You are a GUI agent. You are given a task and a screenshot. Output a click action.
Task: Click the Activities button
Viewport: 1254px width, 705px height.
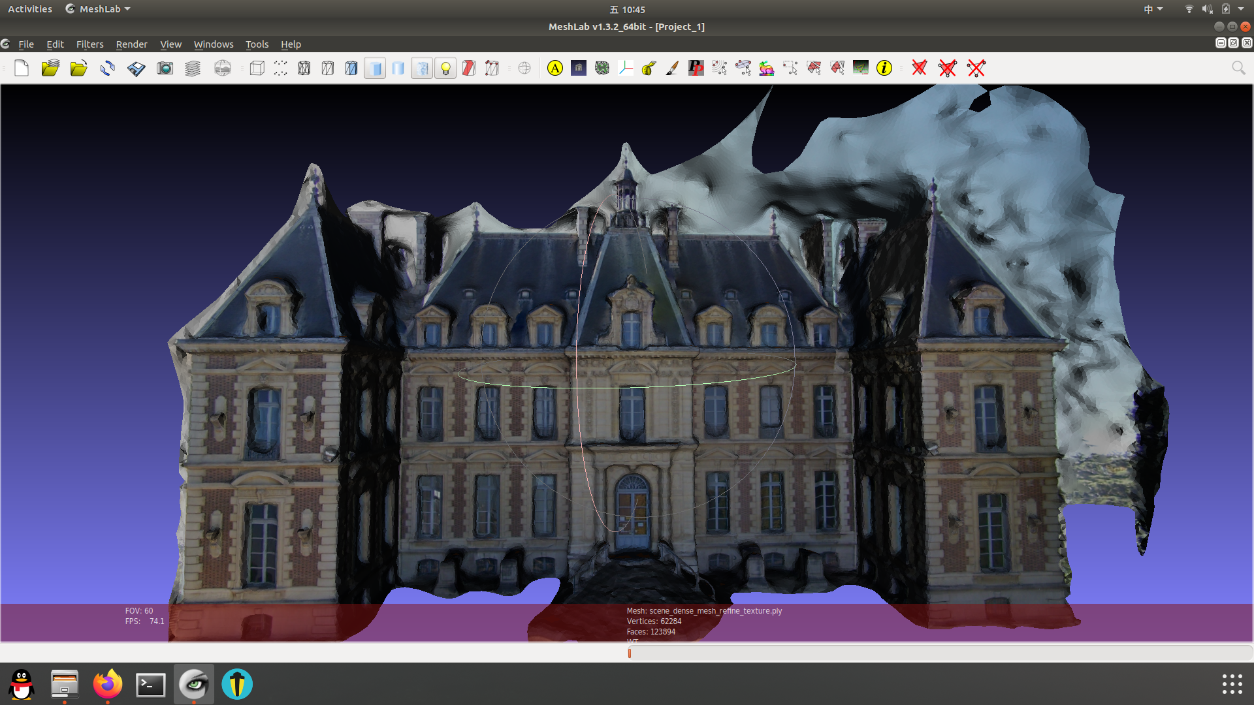(x=30, y=9)
